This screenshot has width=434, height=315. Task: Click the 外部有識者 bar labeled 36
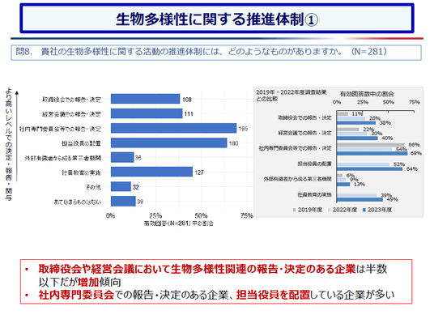tap(122, 157)
